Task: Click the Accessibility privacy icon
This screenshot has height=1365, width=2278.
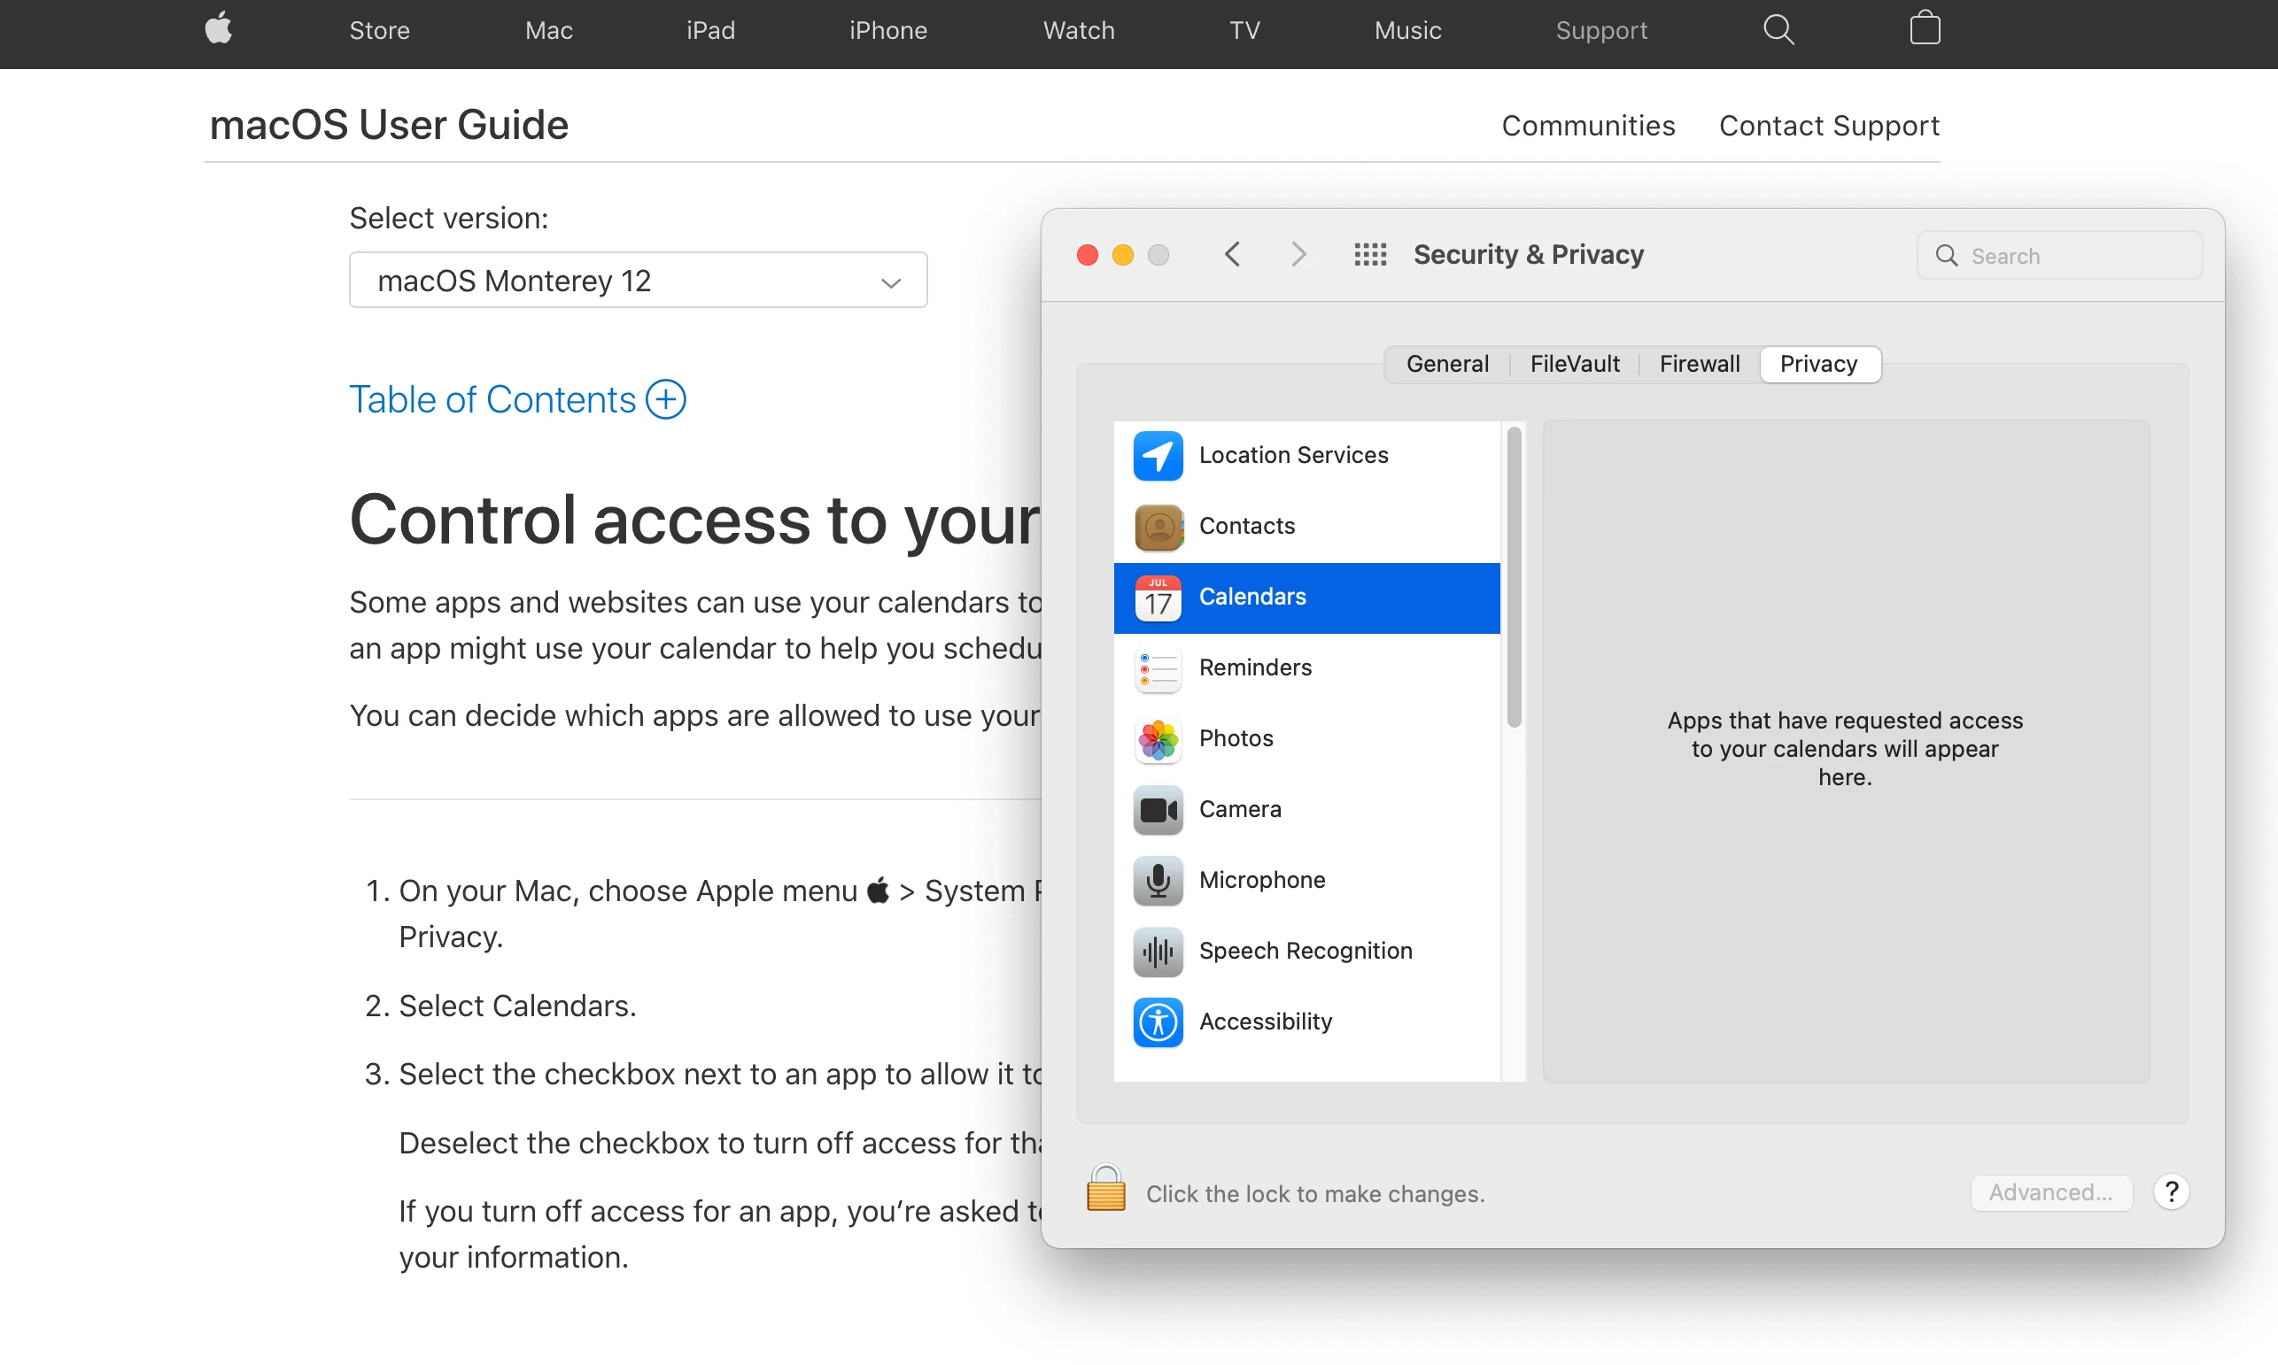Action: [1158, 1022]
